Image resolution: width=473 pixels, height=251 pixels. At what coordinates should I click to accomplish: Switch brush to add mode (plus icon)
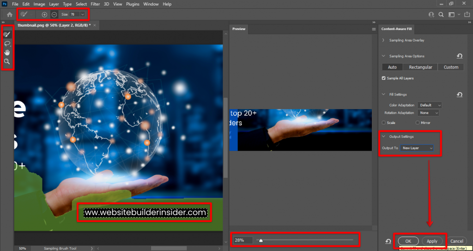pos(44,14)
